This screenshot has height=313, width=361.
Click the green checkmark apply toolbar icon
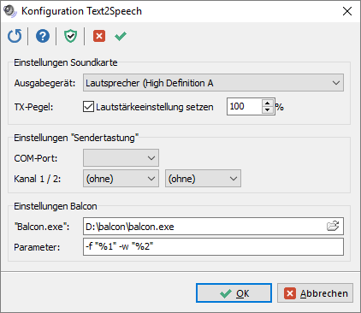tap(121, 36)
